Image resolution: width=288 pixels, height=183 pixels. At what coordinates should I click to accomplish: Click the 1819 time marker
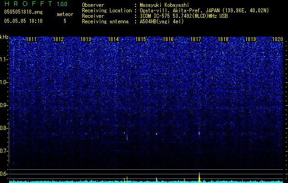[x=250, y=39]
